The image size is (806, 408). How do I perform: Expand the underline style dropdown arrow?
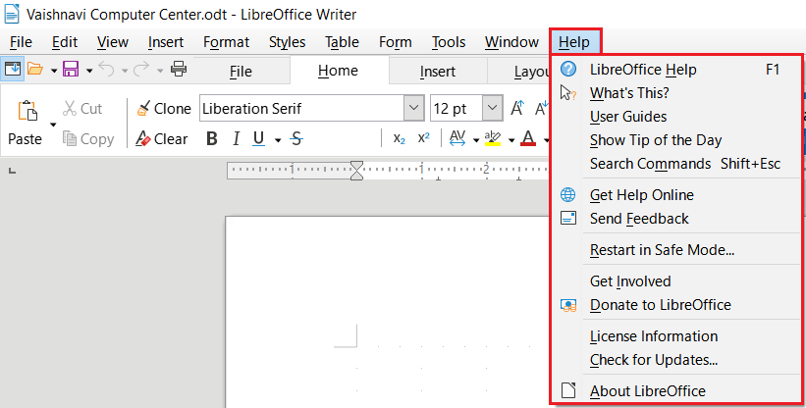coord(278,140)
